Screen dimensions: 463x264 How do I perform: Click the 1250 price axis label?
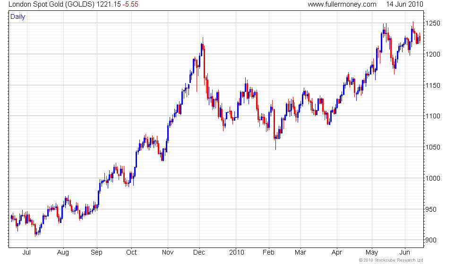433,23
